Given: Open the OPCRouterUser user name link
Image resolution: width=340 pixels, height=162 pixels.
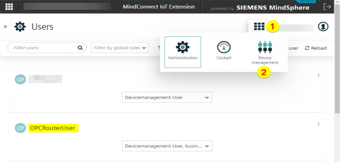Looking at the screenshot, I should (x=53, y=128).
